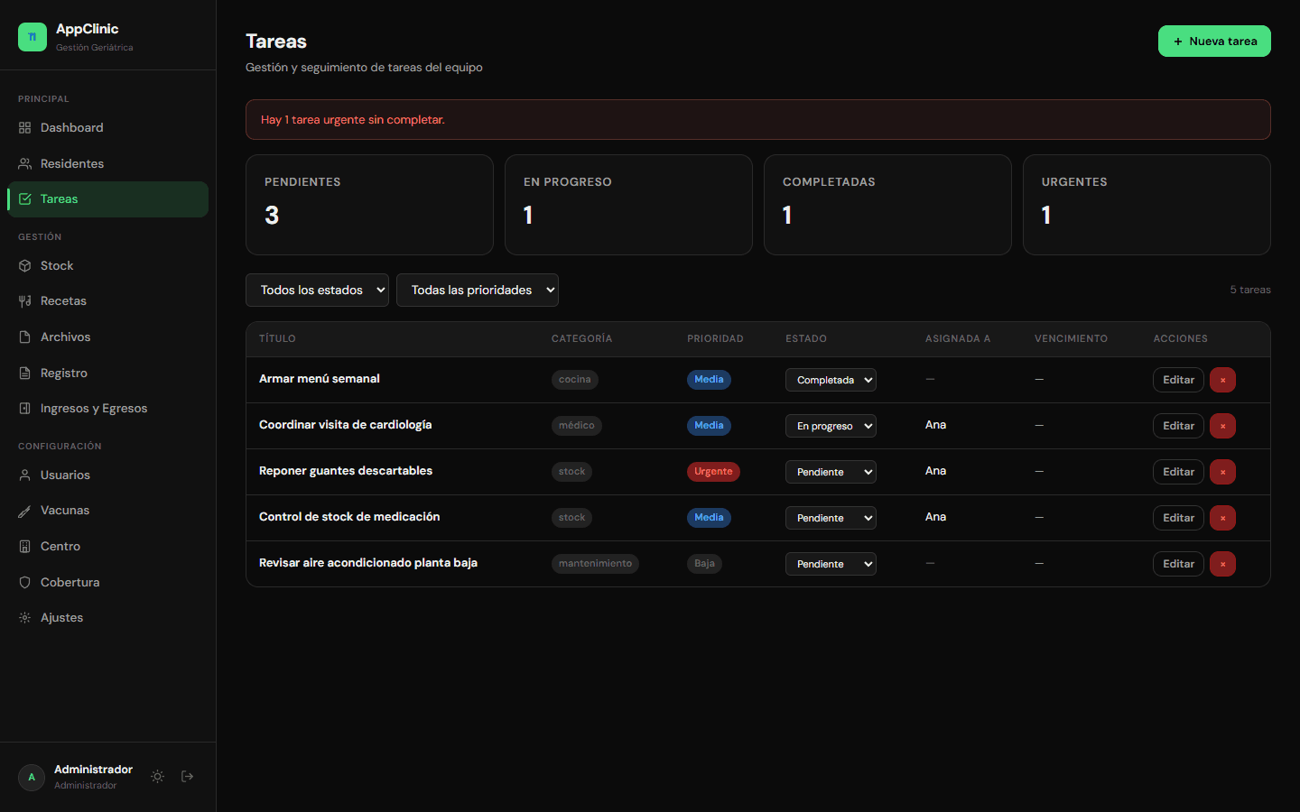
Task: Expand the Todos los estados filter
Action: (x=317, y=290)
